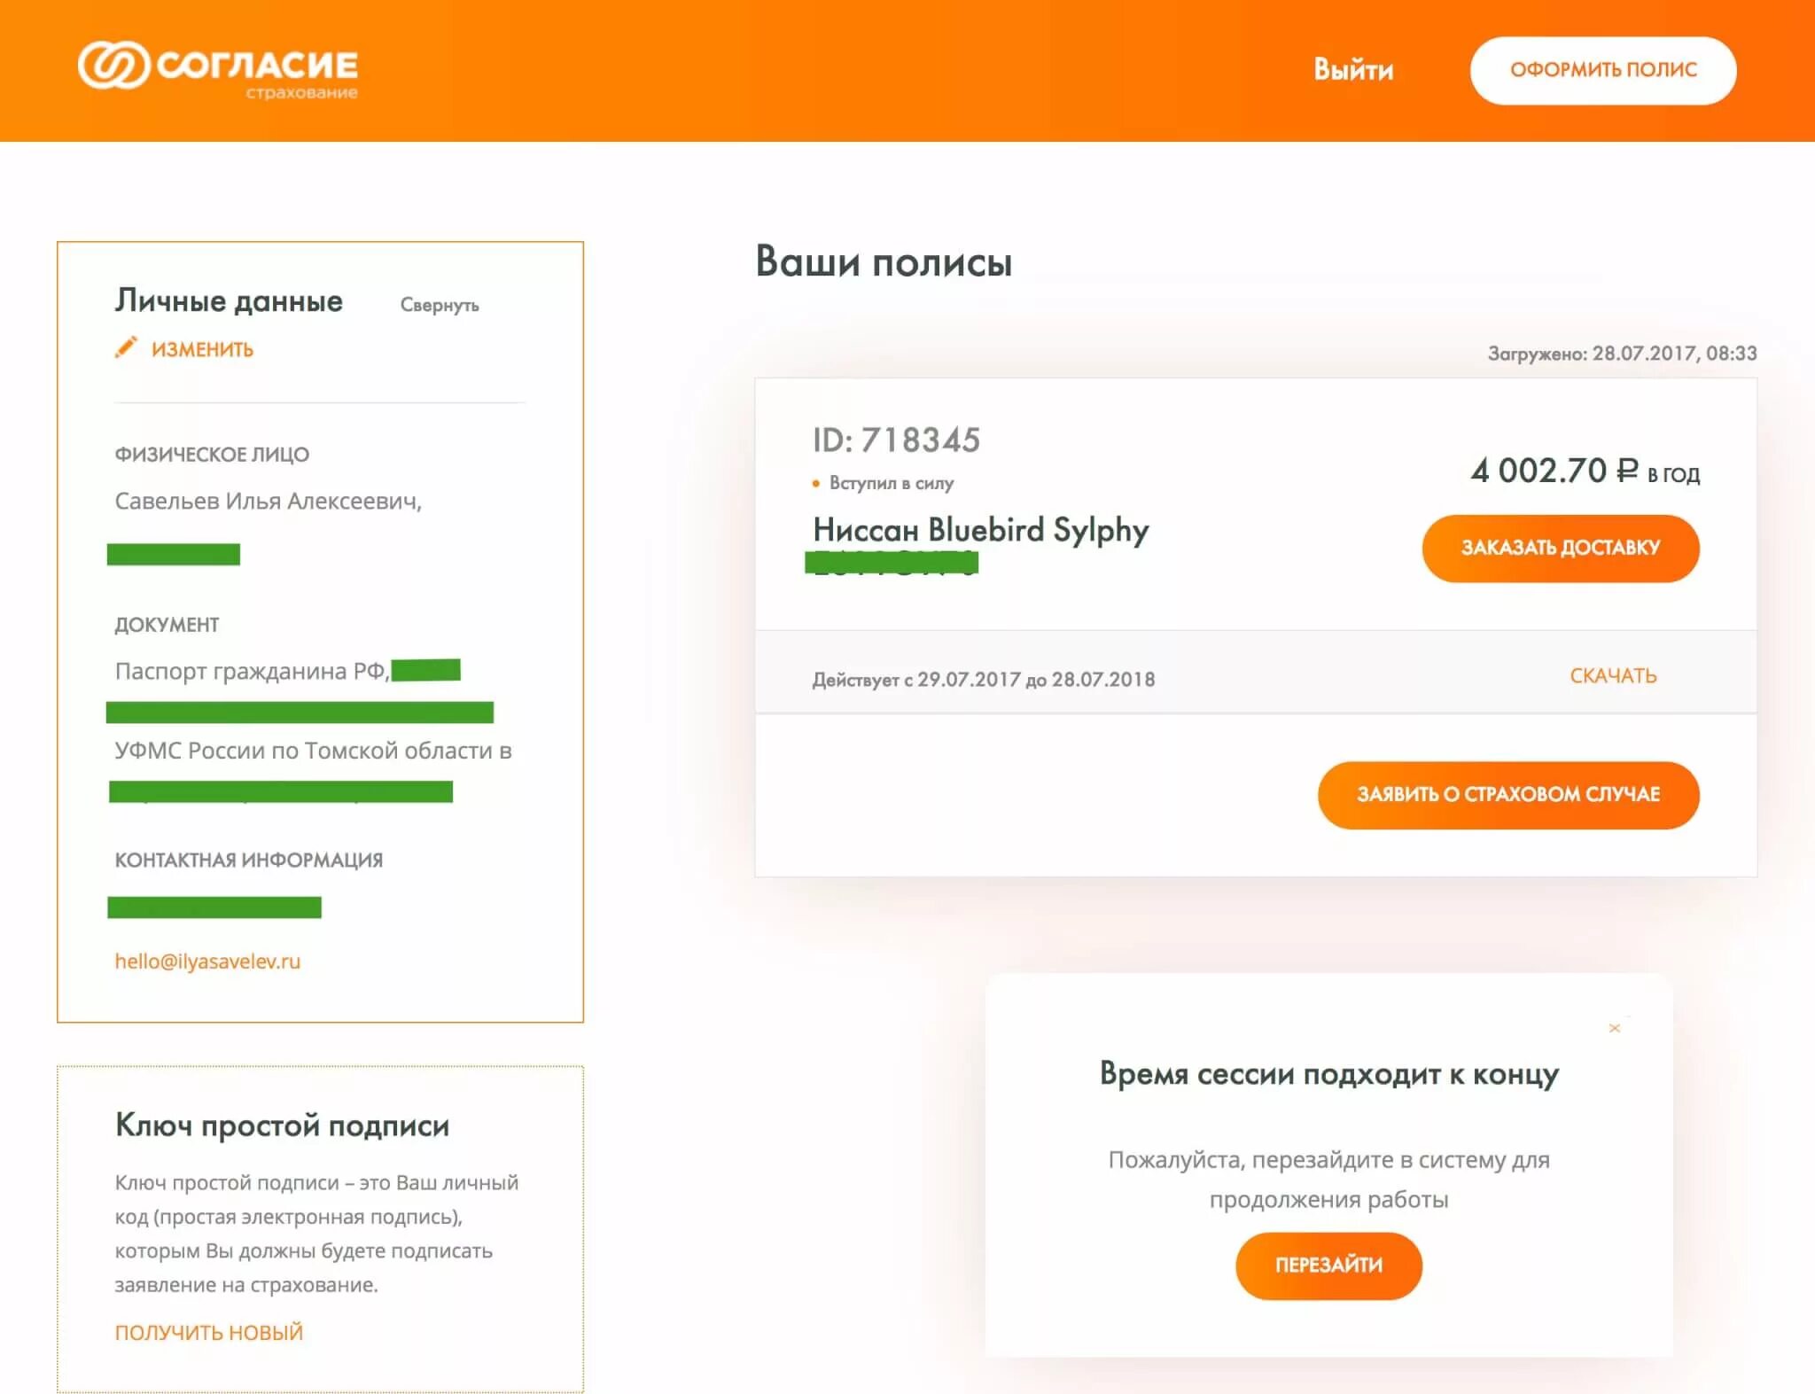This screenshot has width=1815, height=1394.
Task: Click Получить новый signature key link
Action: (209, 1333)
